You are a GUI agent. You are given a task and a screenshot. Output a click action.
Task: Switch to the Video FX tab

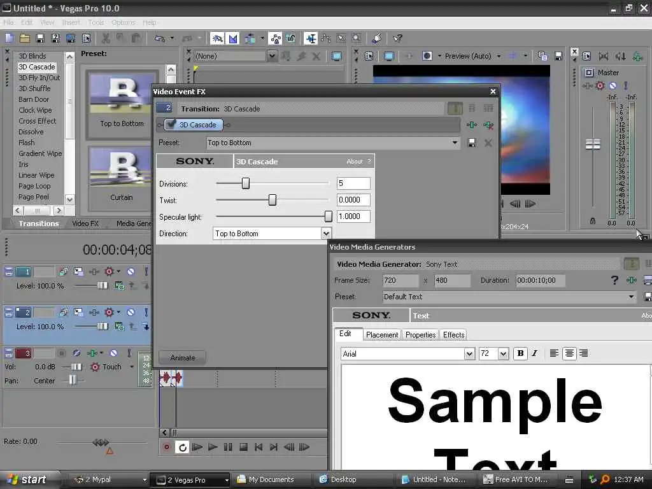pyautogui.click(x=85, y=223)
